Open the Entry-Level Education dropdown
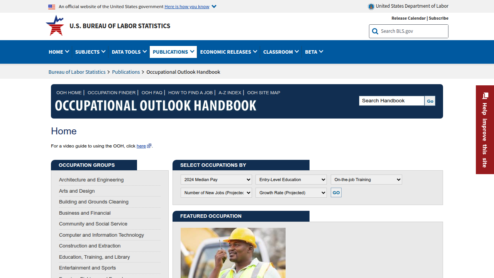This screenshot has width=494, height=278. 291,180
